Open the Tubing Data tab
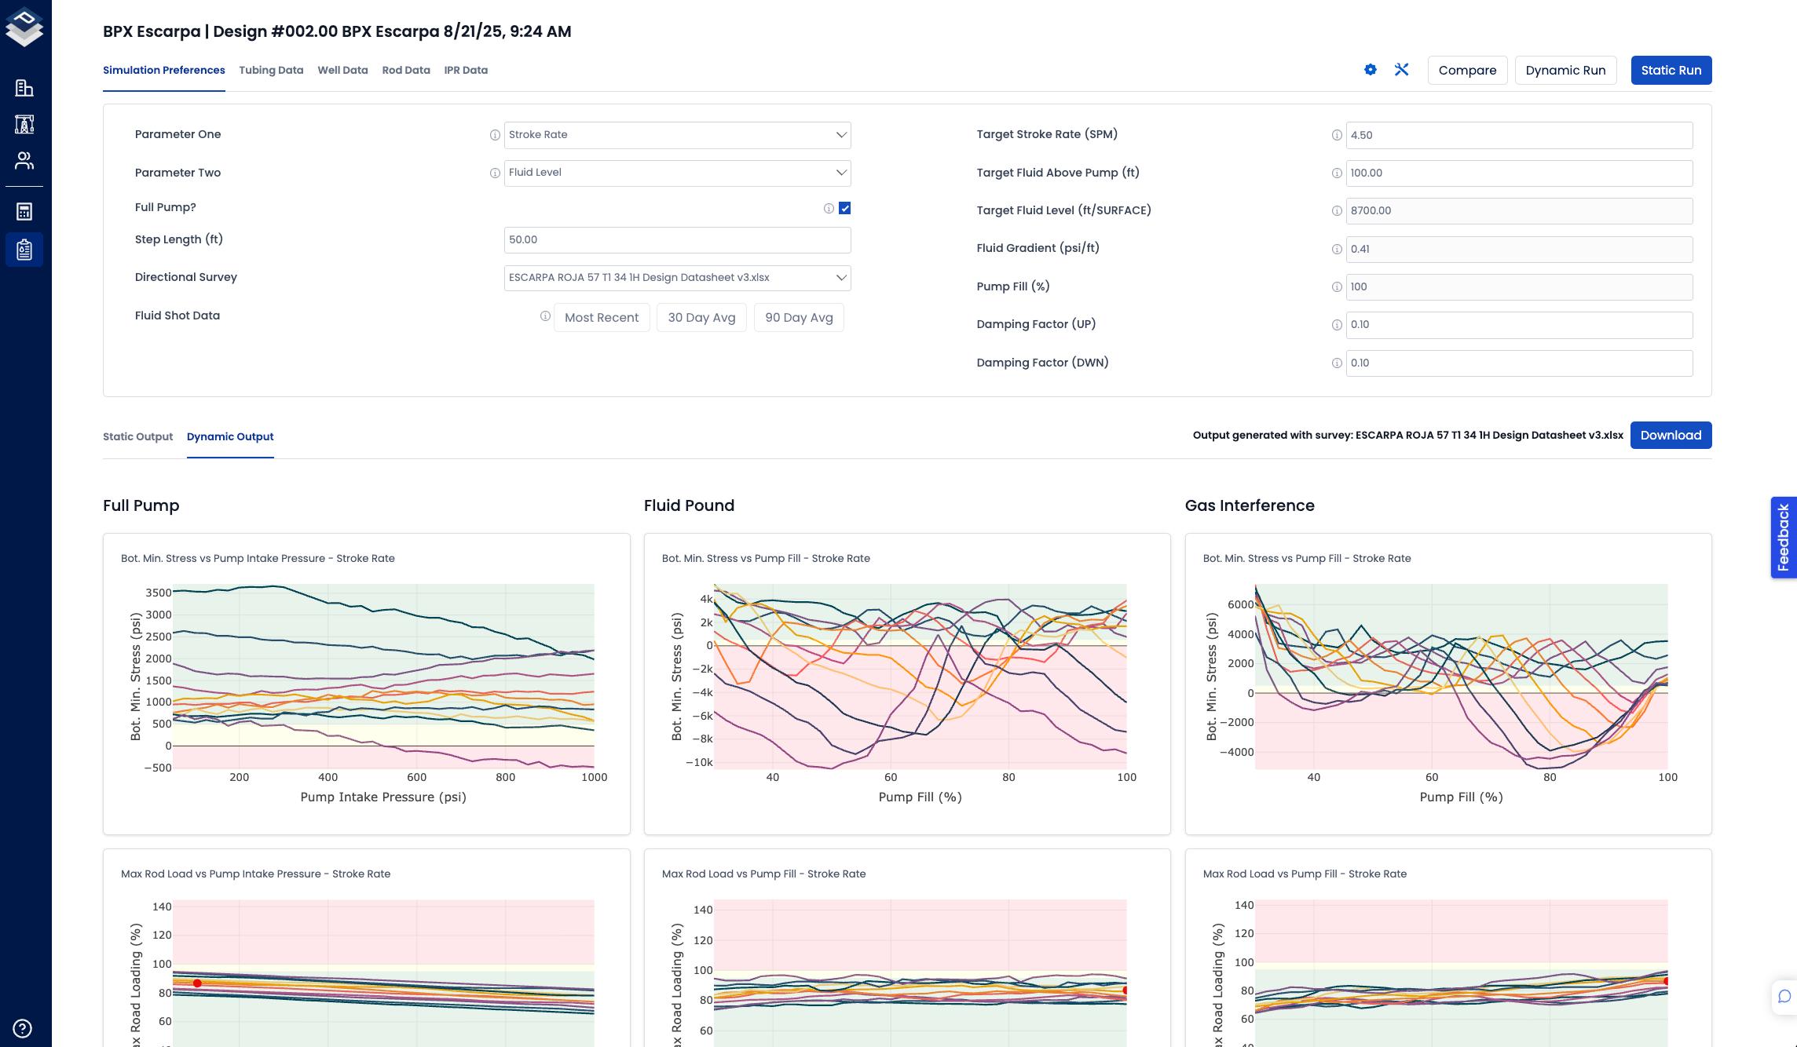This screenshot has height=1047, width=1797. 270,70
